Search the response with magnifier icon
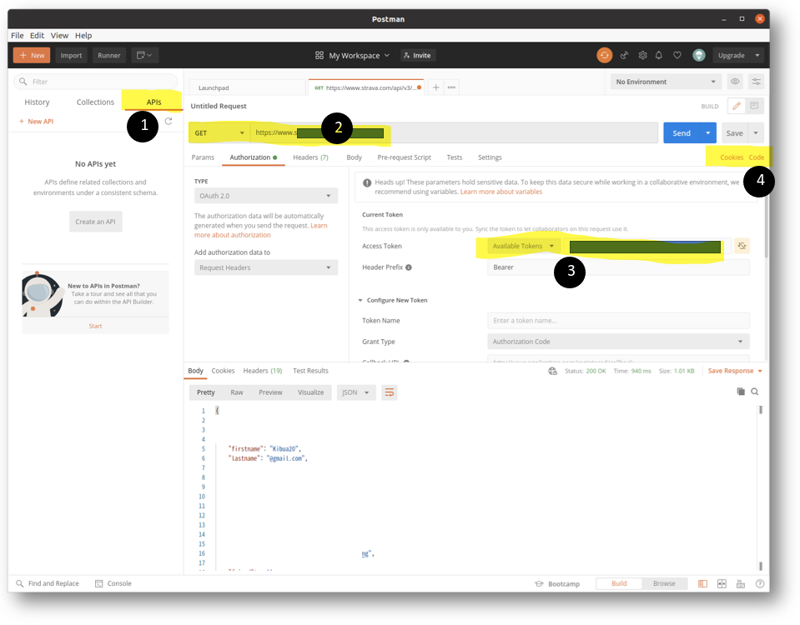Image resolution: width=800 pixels, height=625 pixels. tap(755, 392)
